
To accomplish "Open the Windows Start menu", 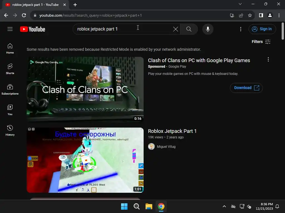I will [124, 206].
